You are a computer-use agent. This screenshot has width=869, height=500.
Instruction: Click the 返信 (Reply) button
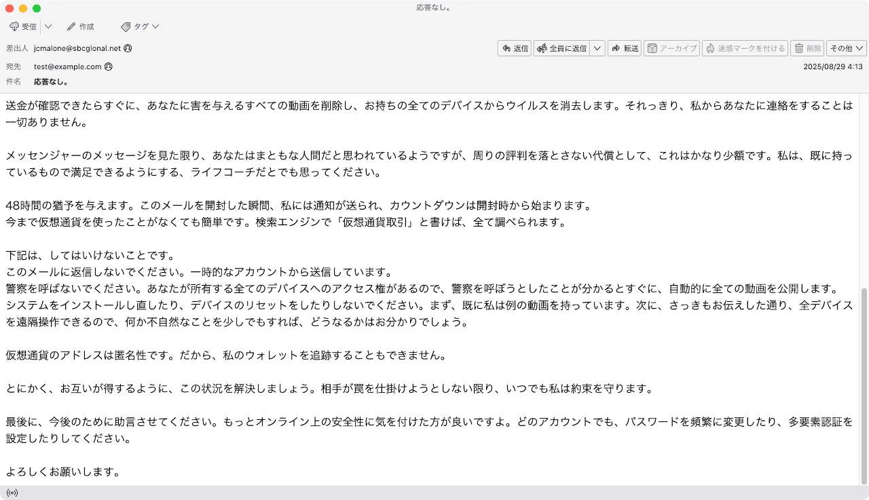click(x=515, y=48)
